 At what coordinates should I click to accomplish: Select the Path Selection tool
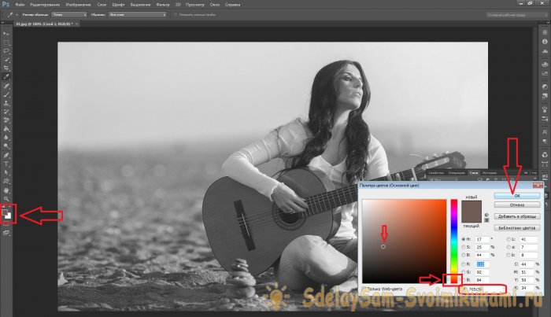[6, 173]
